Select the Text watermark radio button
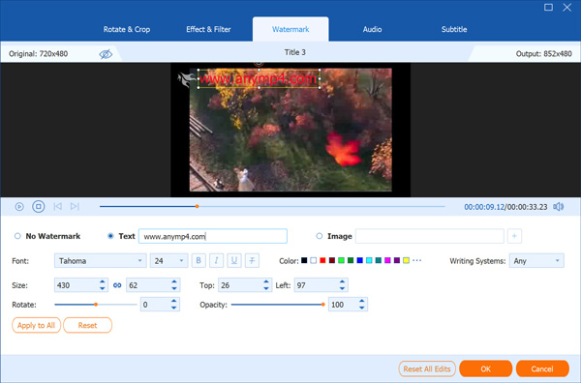Viewport: 581px width, 383px height. pos(110,236)
